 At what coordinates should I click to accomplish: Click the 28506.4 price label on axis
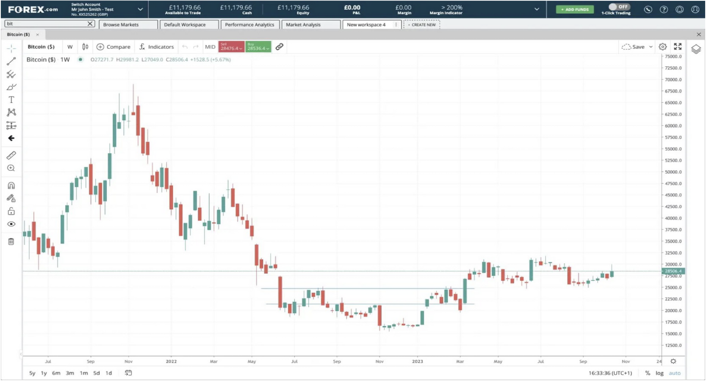[x=673, y=271]
